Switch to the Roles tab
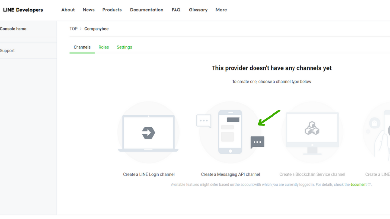This screenshot has height=219, width=390. (104, 47)
